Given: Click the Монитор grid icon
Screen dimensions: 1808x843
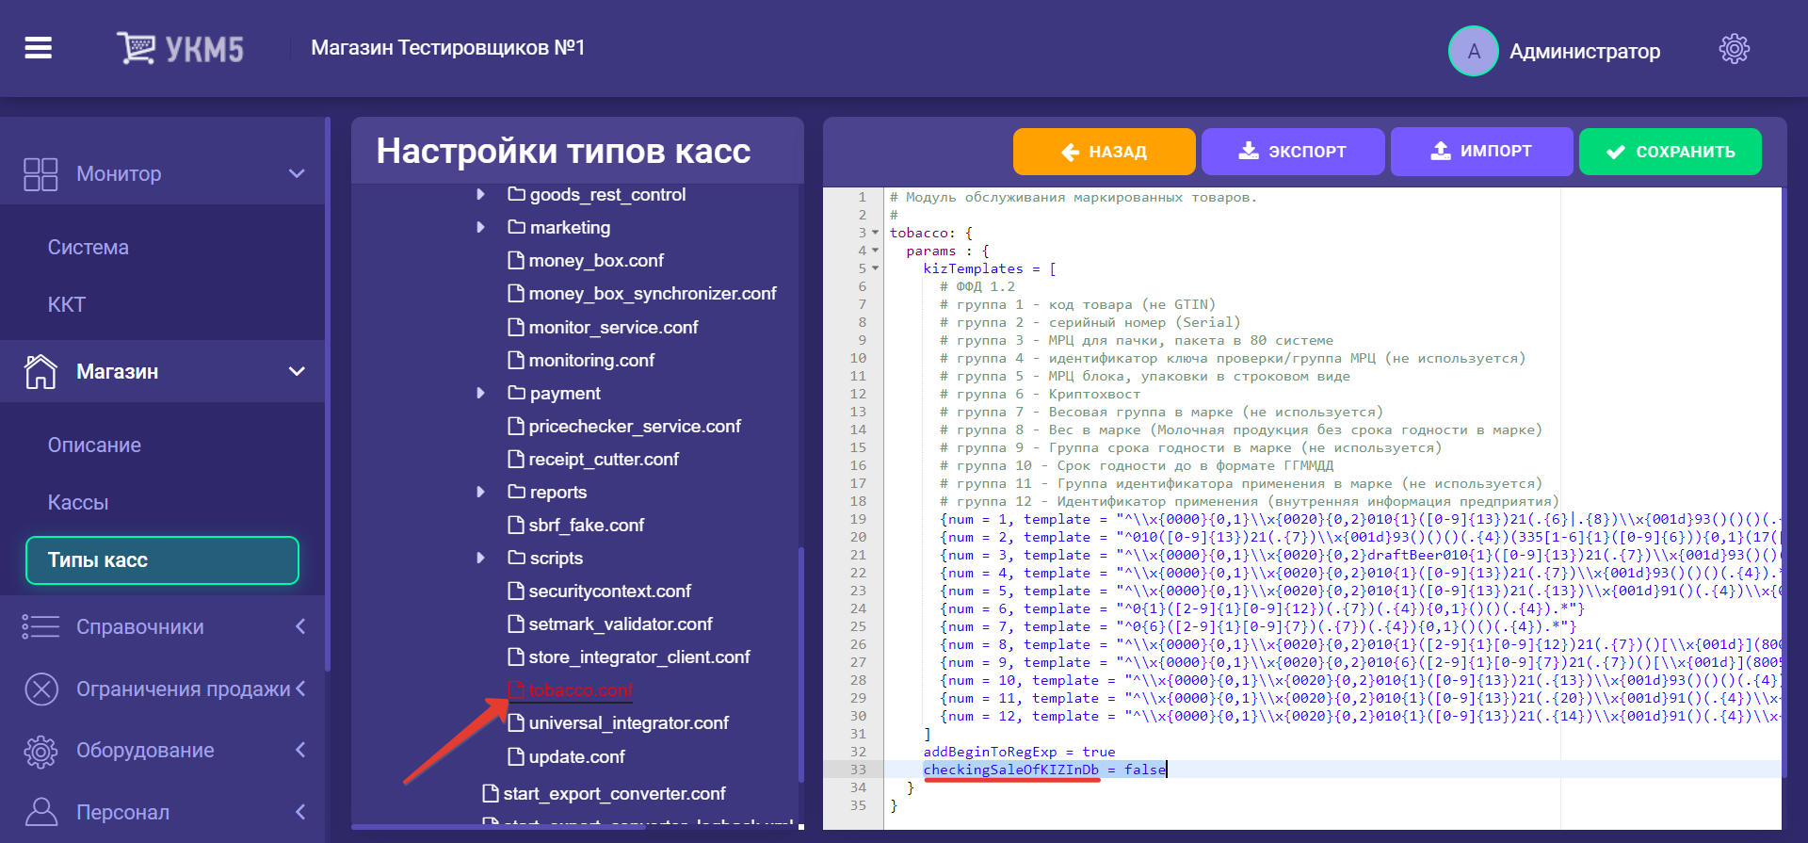Looking at the screenshot, I should click(40, 174).
